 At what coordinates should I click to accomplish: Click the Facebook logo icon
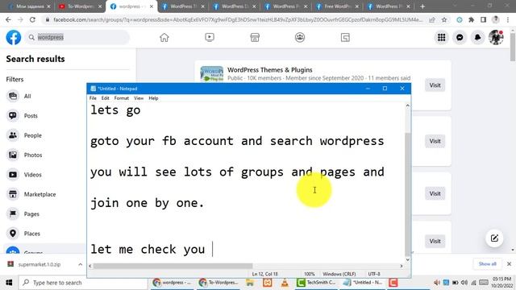click(x=14, y=38)
